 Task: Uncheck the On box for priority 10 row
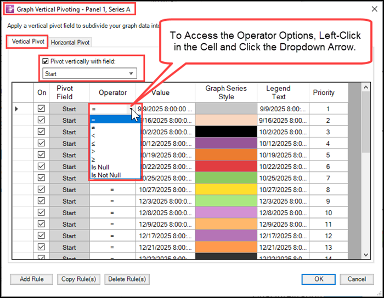point(41,213)
